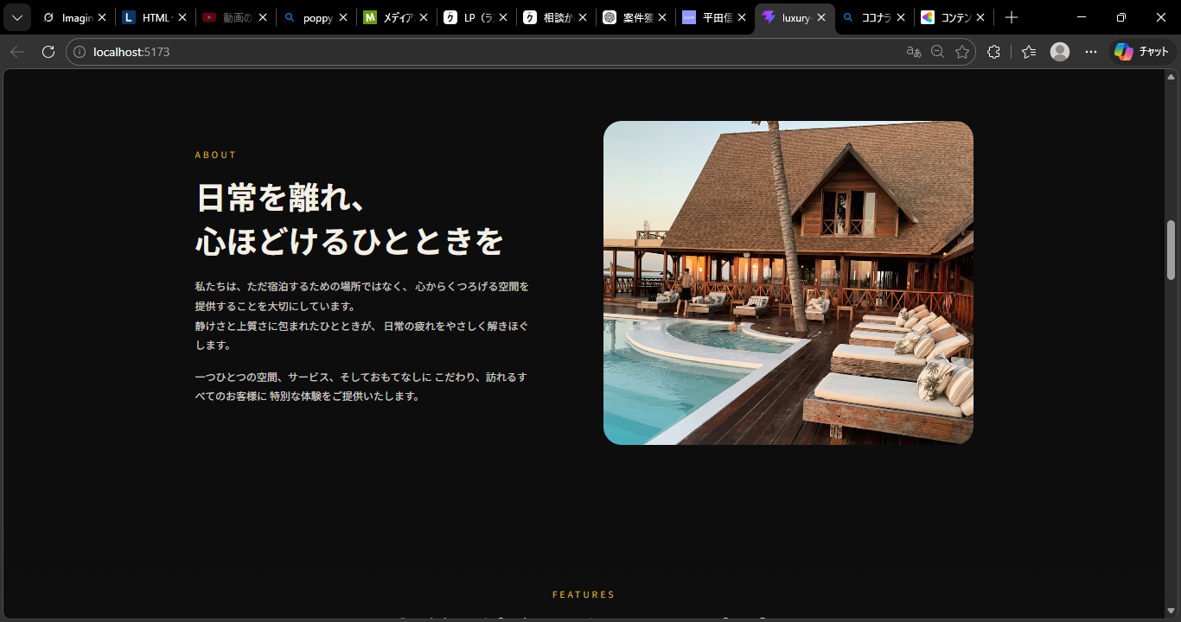Open the browser profile avatar
1181x622 pixels.
click(x=1059, y=51)
